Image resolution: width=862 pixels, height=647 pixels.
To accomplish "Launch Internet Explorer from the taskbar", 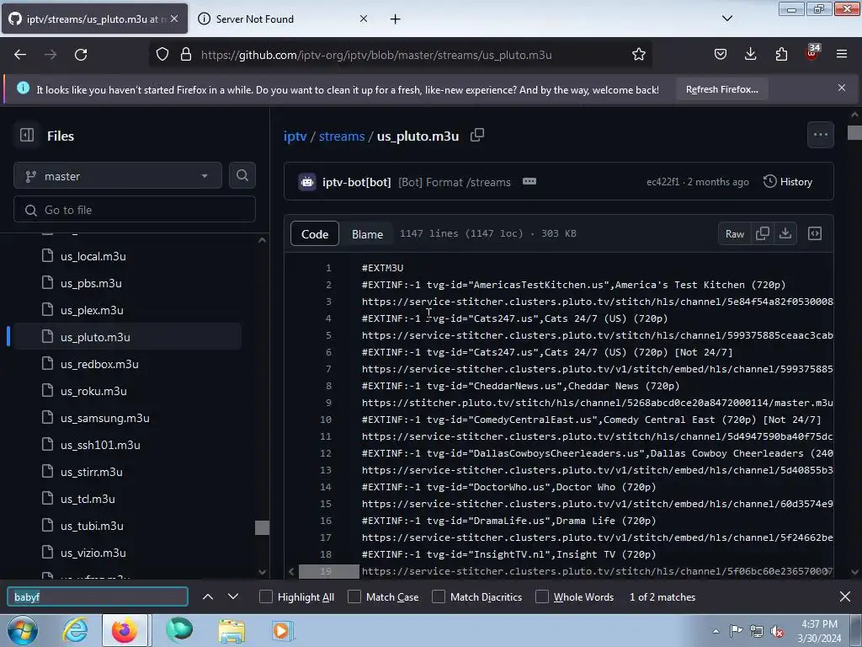I will pyautogui.click(x=75, y=630).
